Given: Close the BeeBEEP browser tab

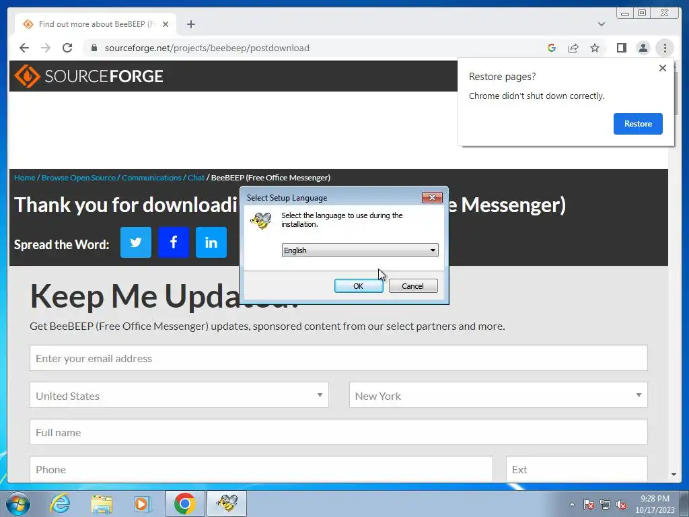Looking at the screenshot, I should 166,24.
